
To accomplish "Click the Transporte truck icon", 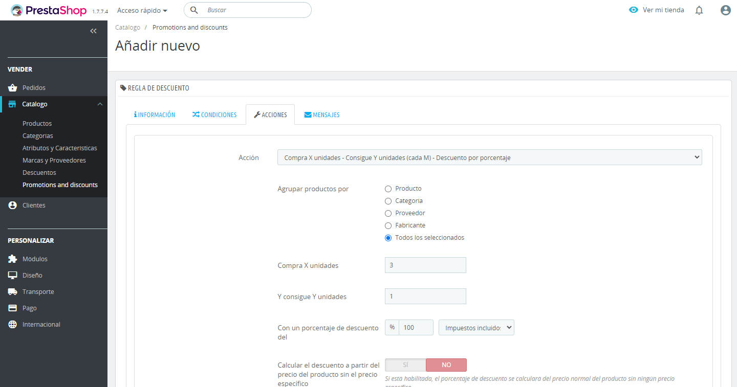I will pyautogui.click(x=13, y=292).
